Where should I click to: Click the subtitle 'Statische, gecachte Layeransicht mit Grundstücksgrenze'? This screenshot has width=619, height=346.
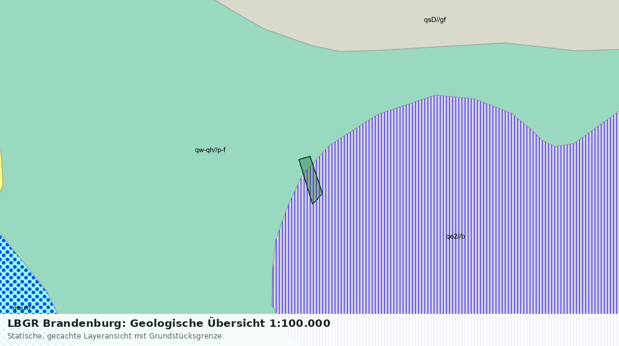coord(115,336)
